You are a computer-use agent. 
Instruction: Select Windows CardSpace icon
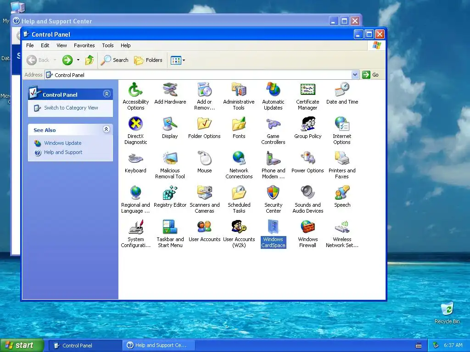(273, 227)
